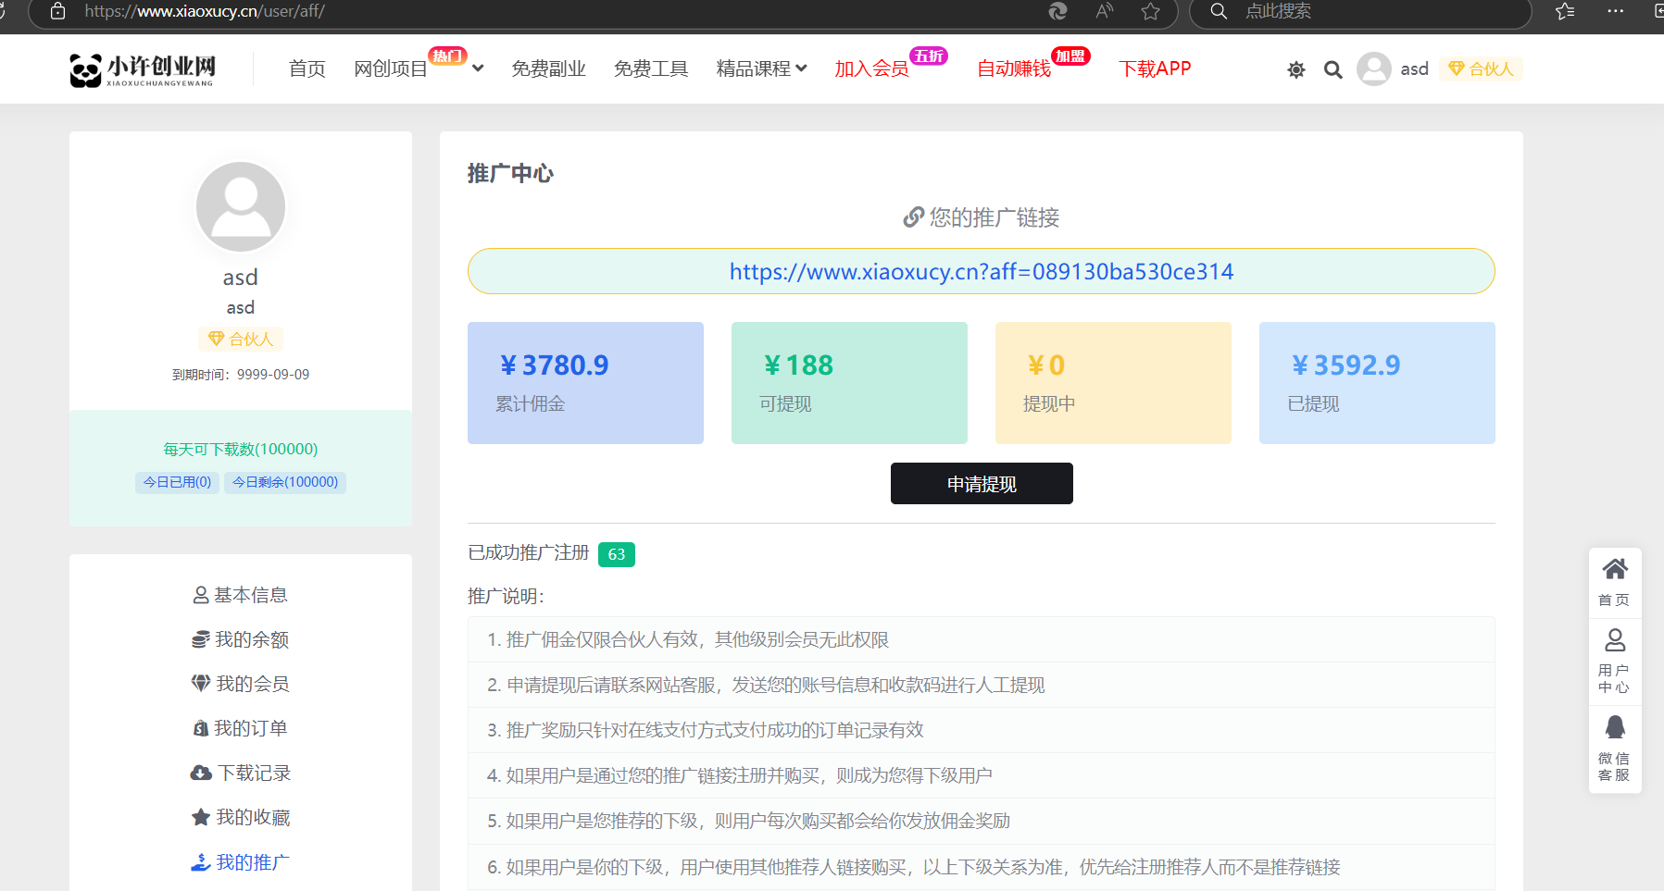Select the 我的收藏 star icon

pos(201,817)
